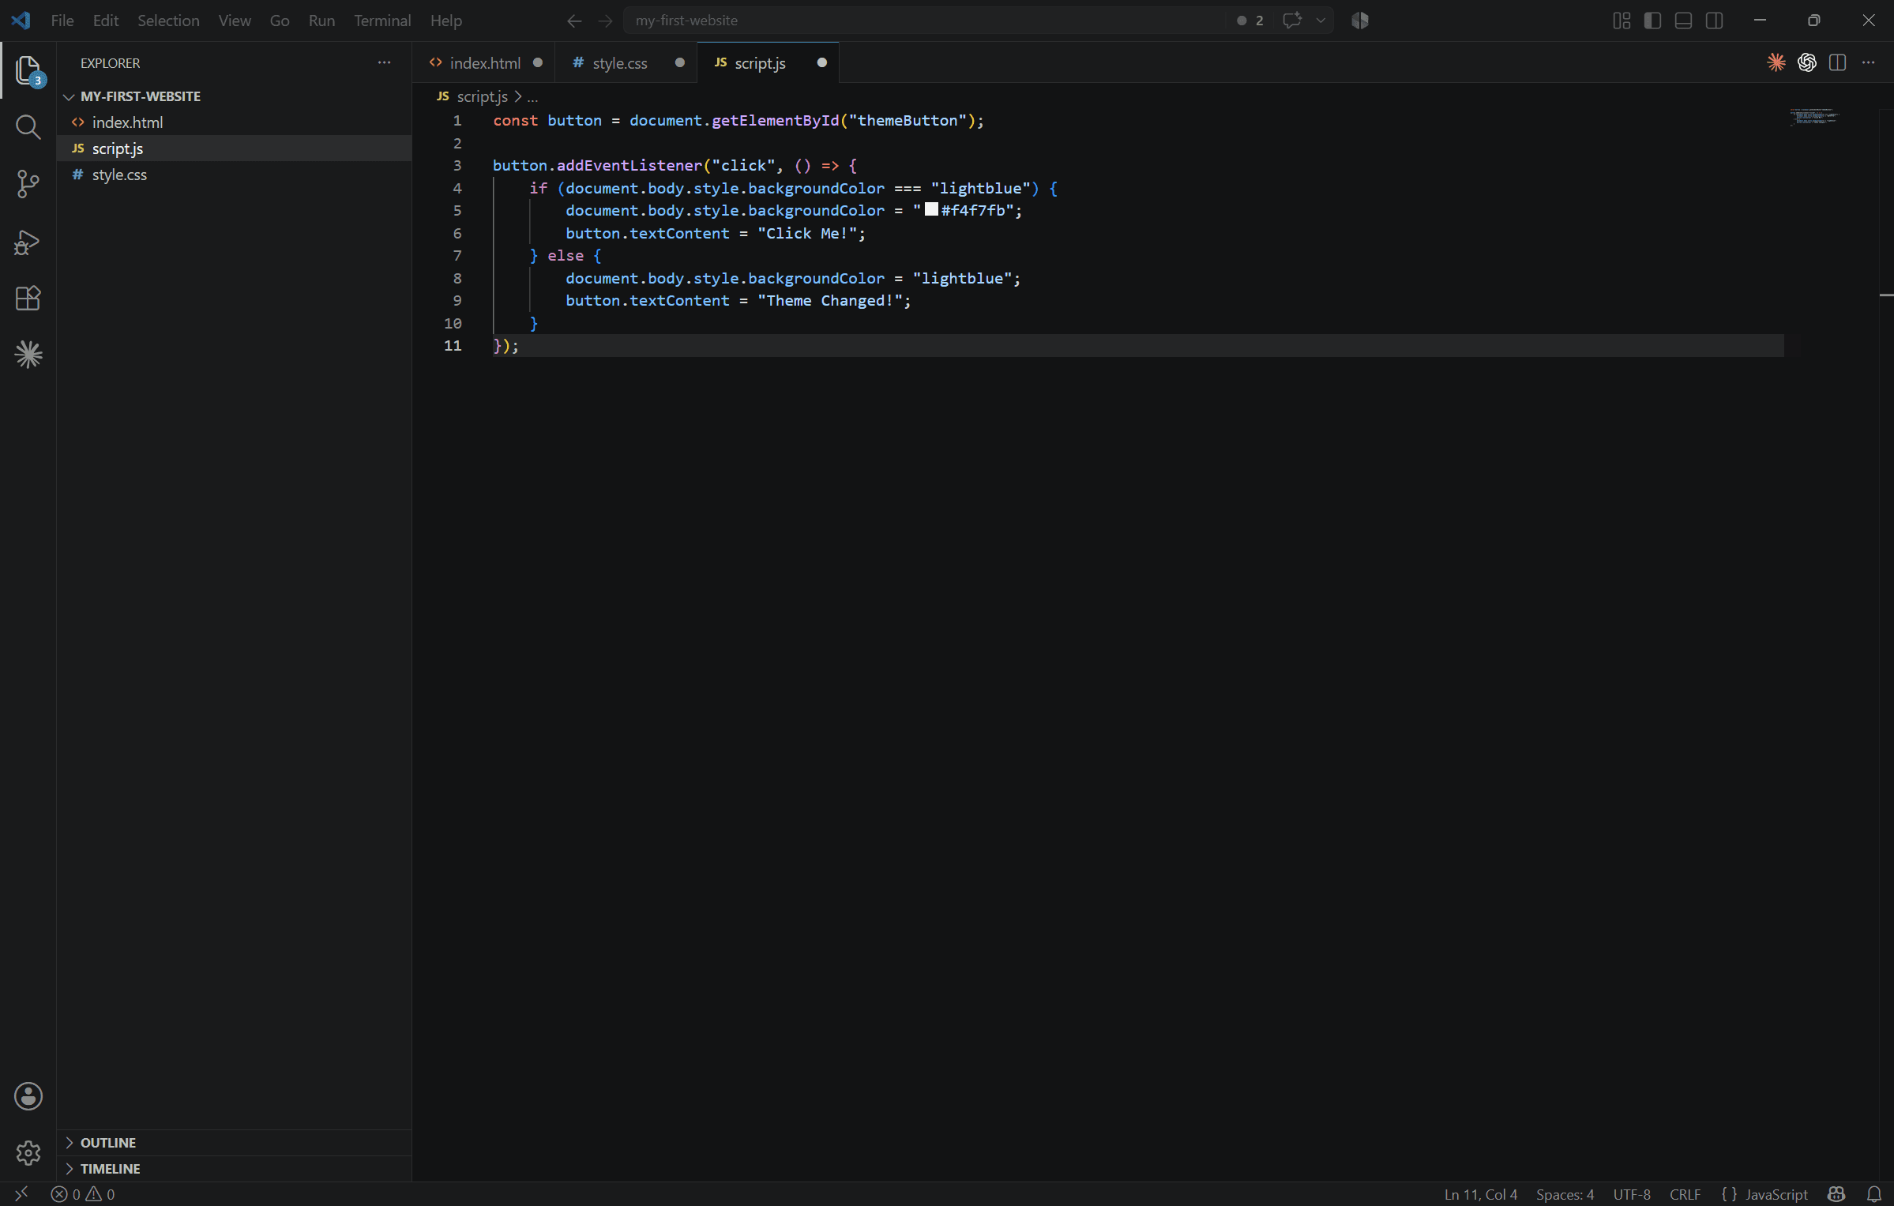Screen dimensions: 1894x1206
Task: Click the orange Claude icon in editor toolbar
Action: tap(1776, 62)
